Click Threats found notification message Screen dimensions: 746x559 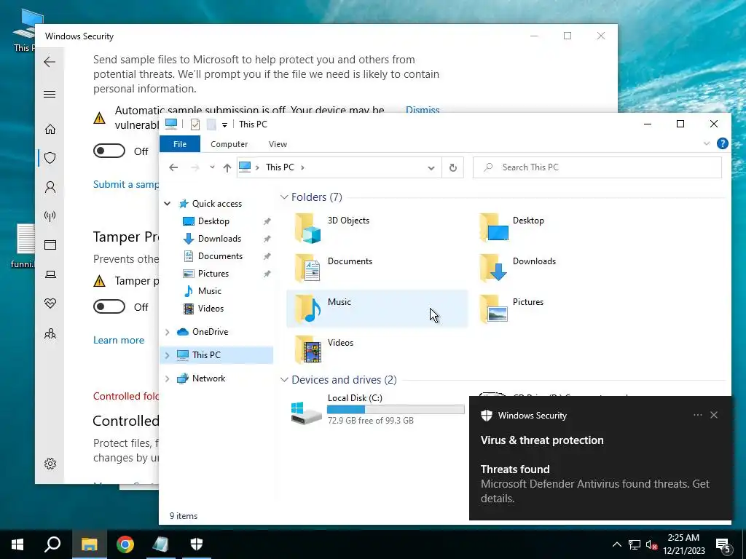[594, 484]
